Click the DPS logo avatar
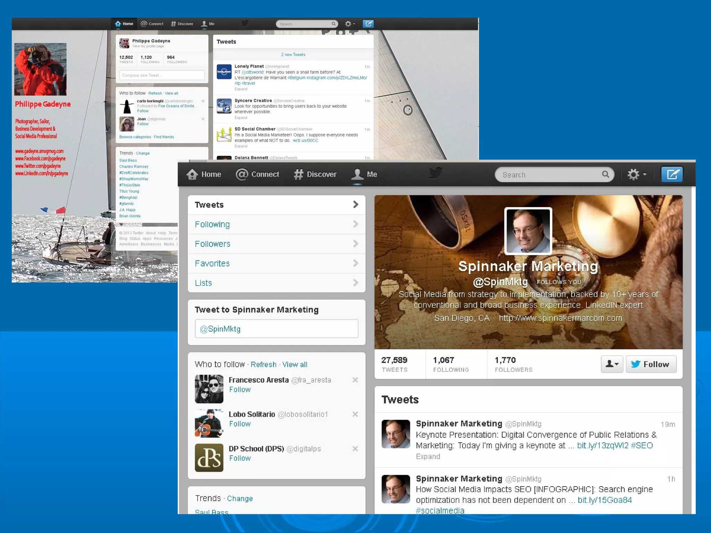 tap(209, 458)
